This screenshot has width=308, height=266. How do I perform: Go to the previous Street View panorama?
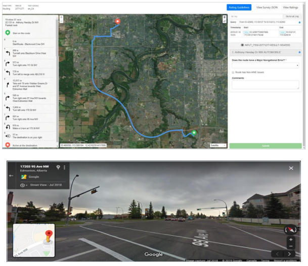pos(277,254)
